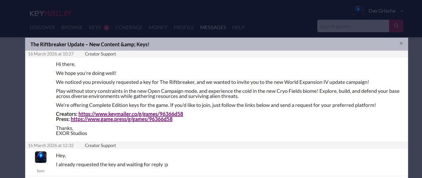Open the Profile page

(184, 27)
